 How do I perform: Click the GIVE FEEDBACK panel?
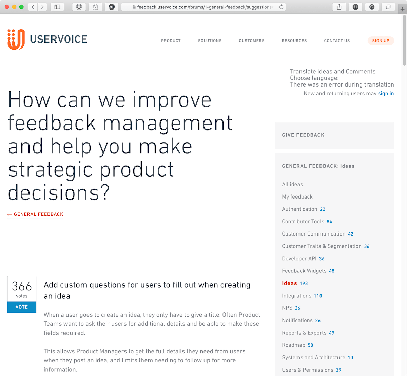click(334, 135)
